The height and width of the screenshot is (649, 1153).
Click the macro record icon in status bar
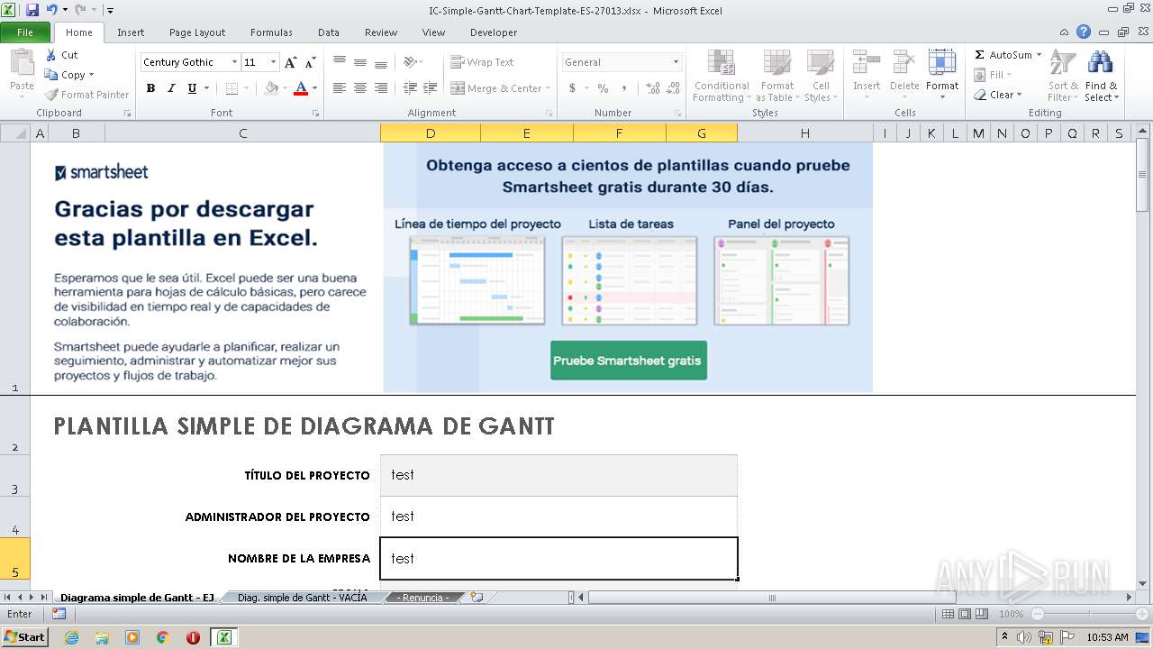pos(59,614)
